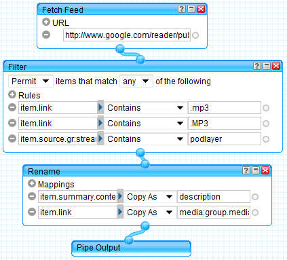287x260 pixels.
Task: Add a new mapping in Rename
Action: (32, 183)
